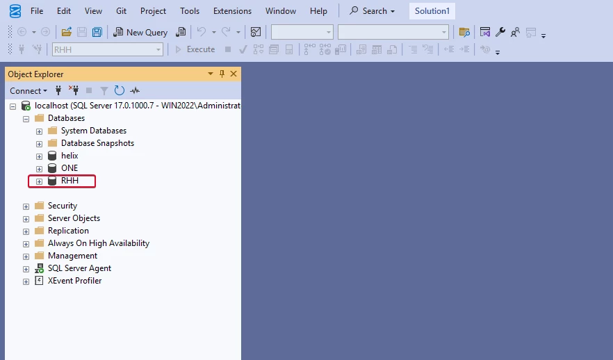This screenshot has height=360, width=613.
Task: Open the Project menu
Action: coord(153,11)
